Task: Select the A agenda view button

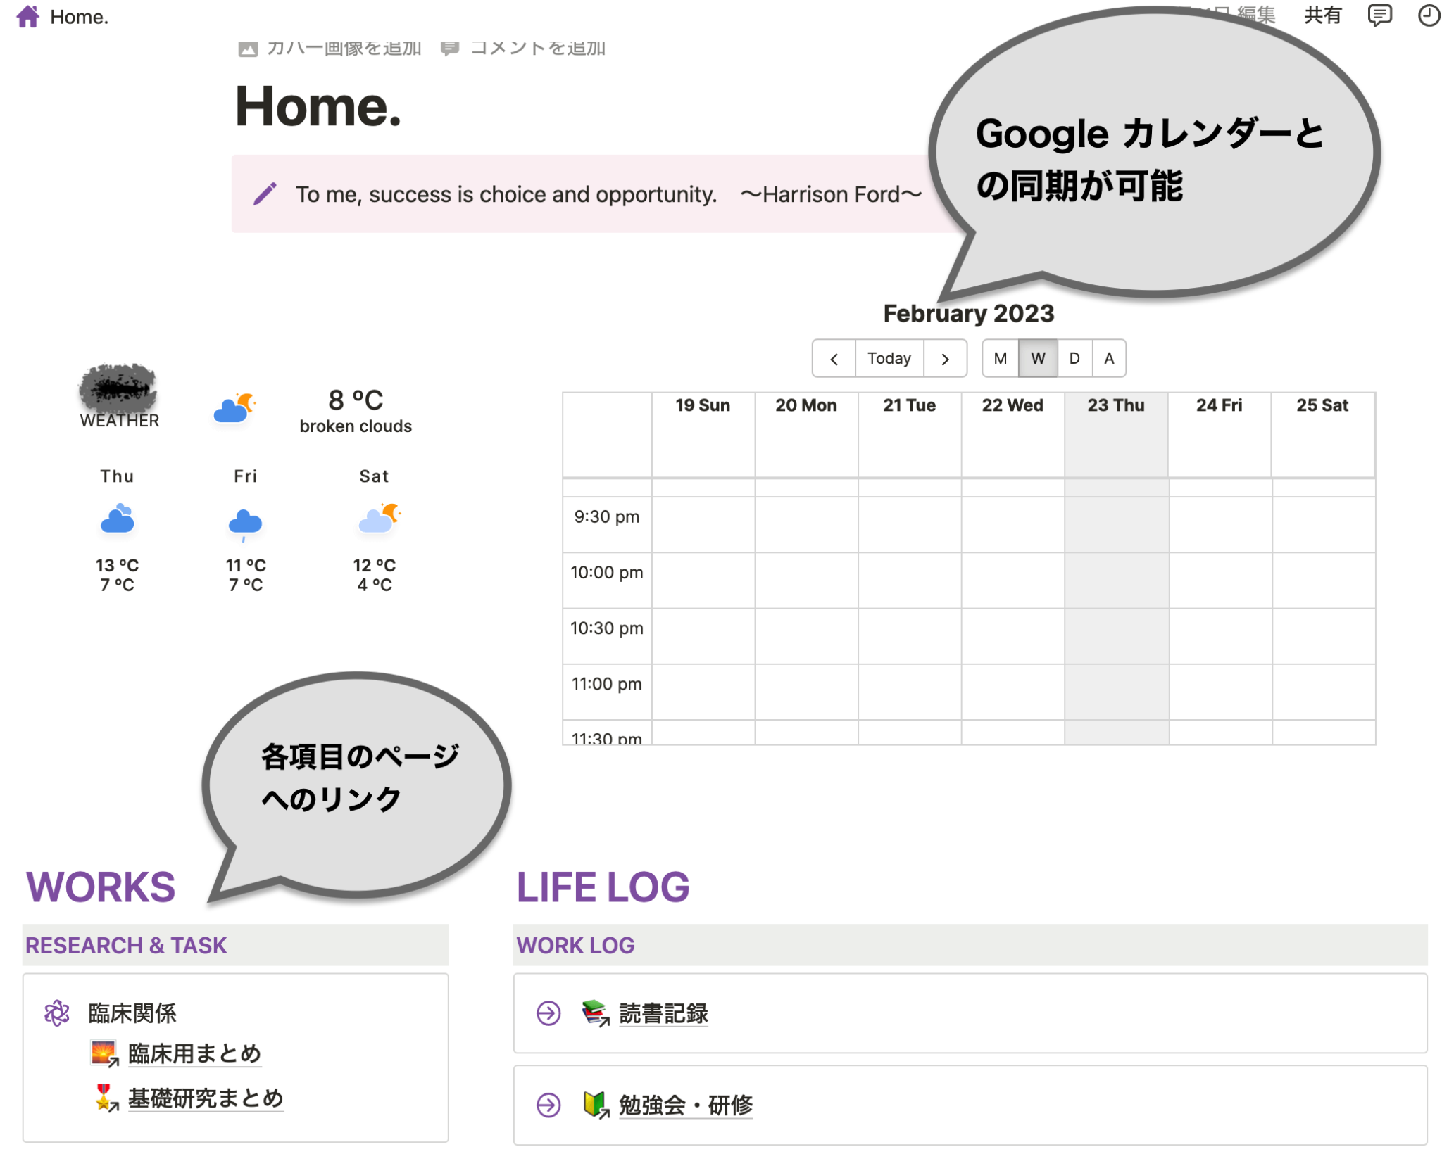Action: coord(1108,358)
